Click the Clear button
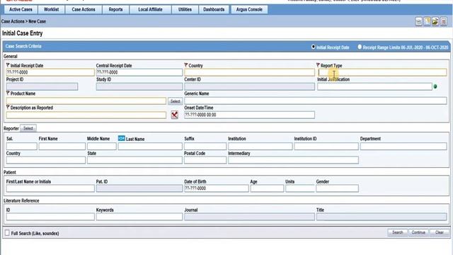The width and height of the screenshot is (453, 255). [440, 232]
